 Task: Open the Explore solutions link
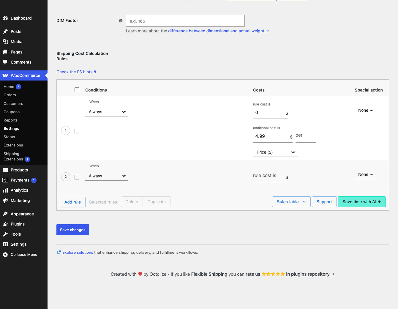coord(78,252)
